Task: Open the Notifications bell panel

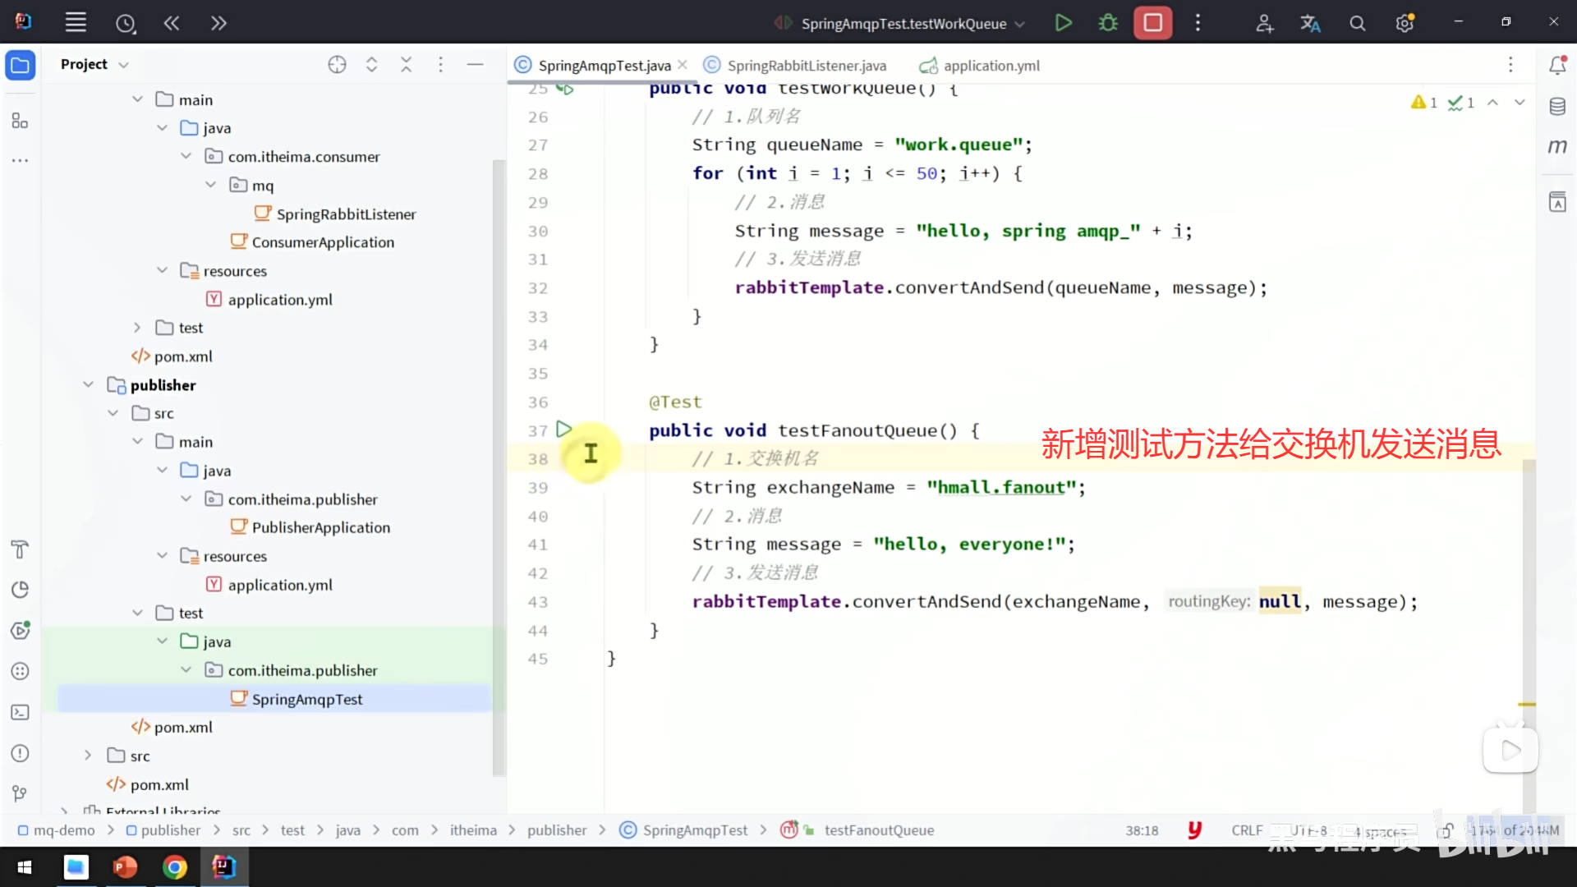Action: (1557, 66)
